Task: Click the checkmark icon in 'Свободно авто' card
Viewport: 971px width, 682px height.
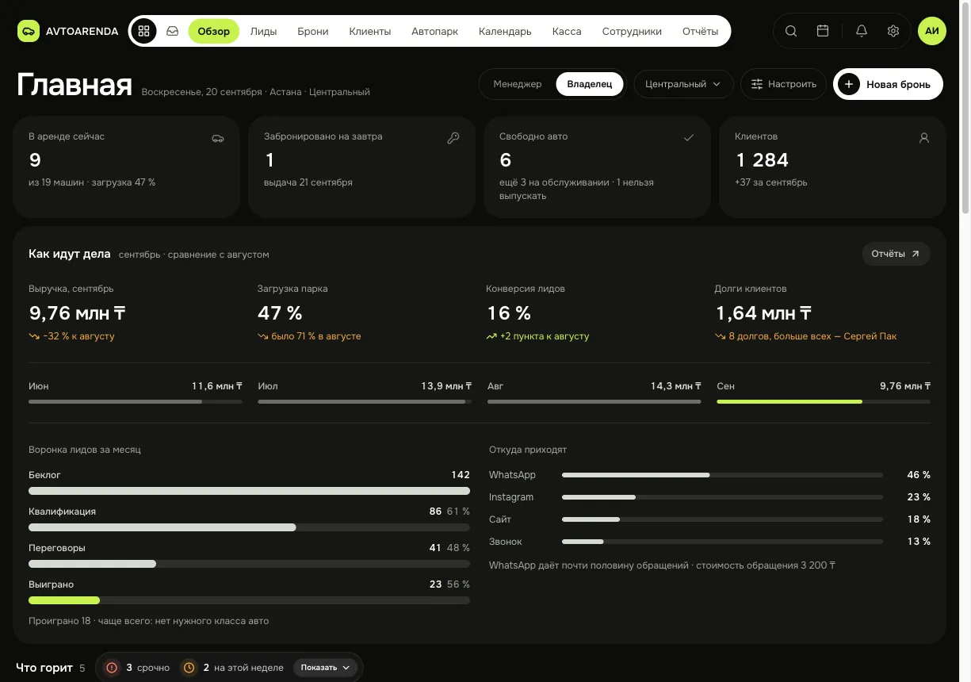Action: point(689,138)
